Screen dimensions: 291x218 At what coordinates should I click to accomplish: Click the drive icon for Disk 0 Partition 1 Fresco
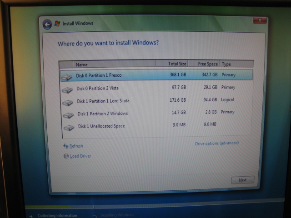[x=67, y=77]
